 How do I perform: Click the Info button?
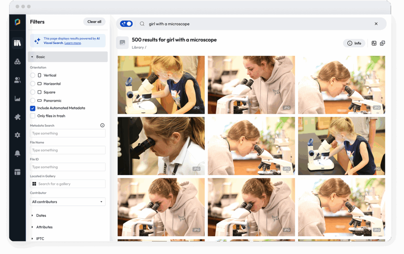(x=354, y=43)
